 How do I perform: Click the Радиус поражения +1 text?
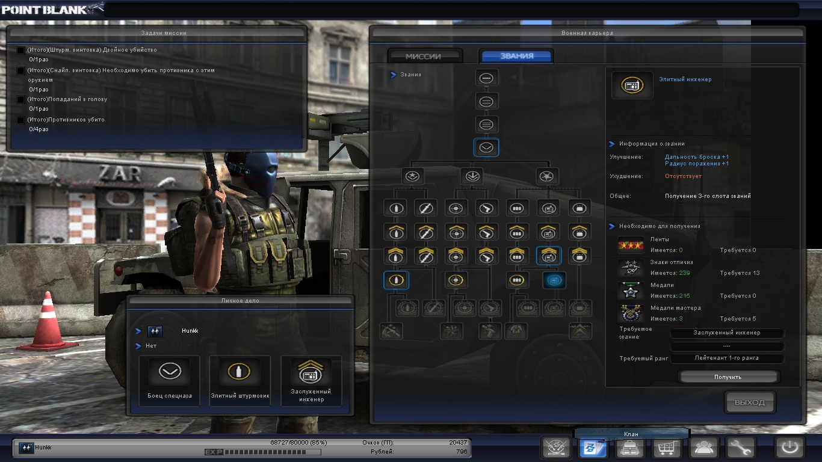click(x=697, y=164)
